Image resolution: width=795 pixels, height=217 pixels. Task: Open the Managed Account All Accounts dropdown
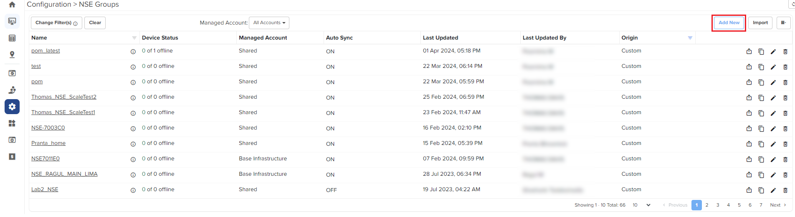point(269,23)
